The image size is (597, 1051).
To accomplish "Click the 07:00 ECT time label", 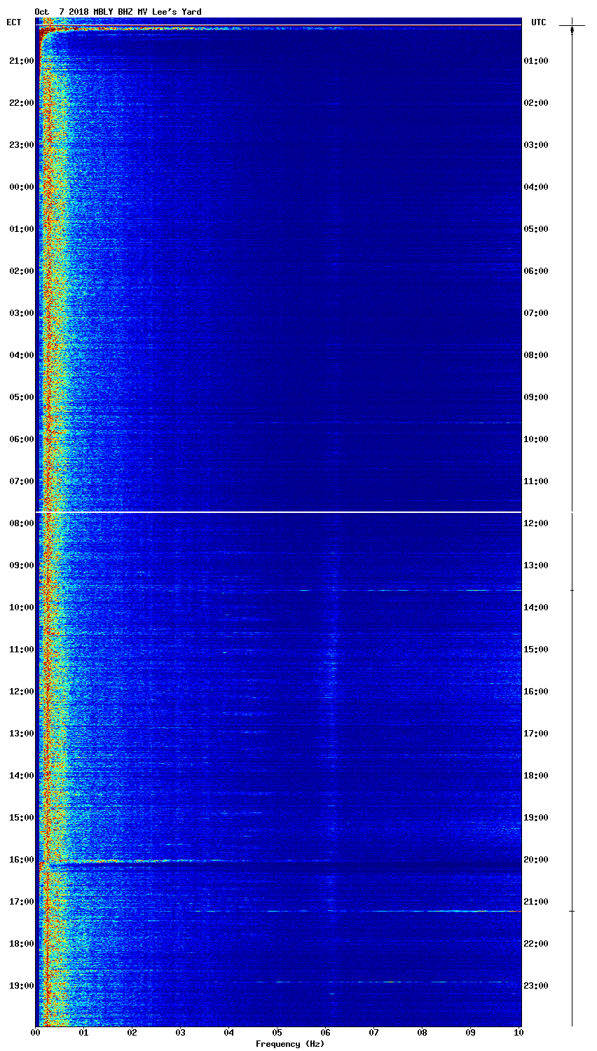I will pyautogui.click(x=21, y=481).
